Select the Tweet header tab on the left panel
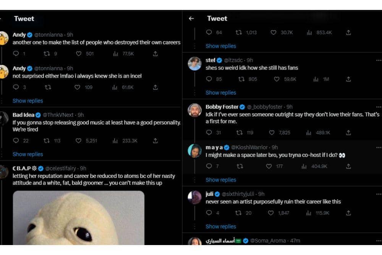 24,18
